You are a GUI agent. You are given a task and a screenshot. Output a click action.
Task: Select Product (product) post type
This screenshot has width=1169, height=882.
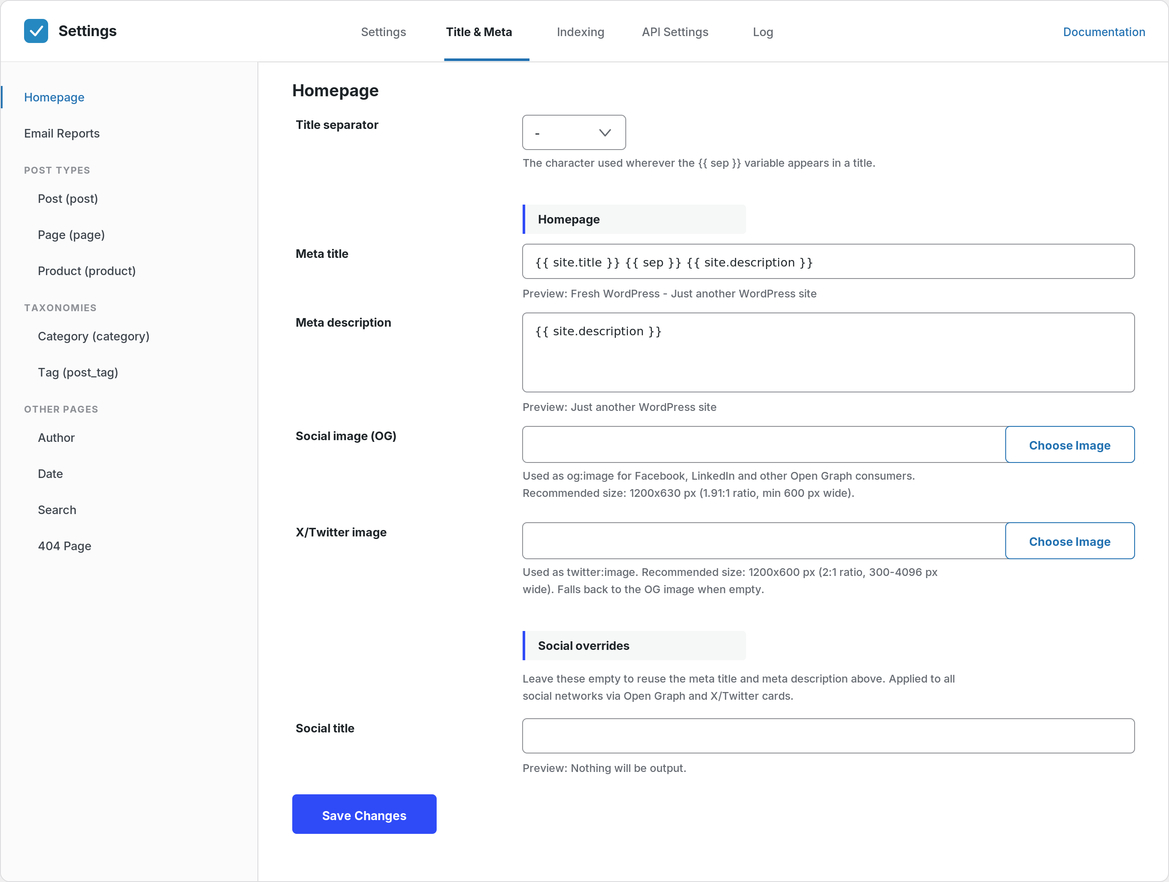pos(87,270)
